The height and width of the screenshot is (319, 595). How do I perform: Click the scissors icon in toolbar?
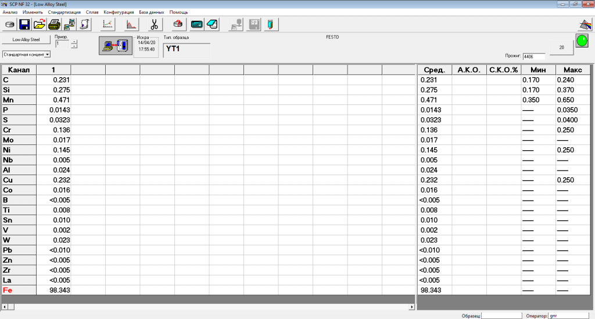[x=154, y=24]
